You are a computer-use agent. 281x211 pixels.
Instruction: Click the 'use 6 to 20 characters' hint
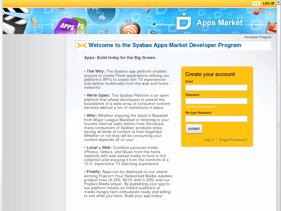(201, 107)
